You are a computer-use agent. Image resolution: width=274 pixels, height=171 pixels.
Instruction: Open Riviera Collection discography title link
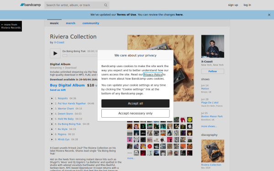click(x=211, y=165)
